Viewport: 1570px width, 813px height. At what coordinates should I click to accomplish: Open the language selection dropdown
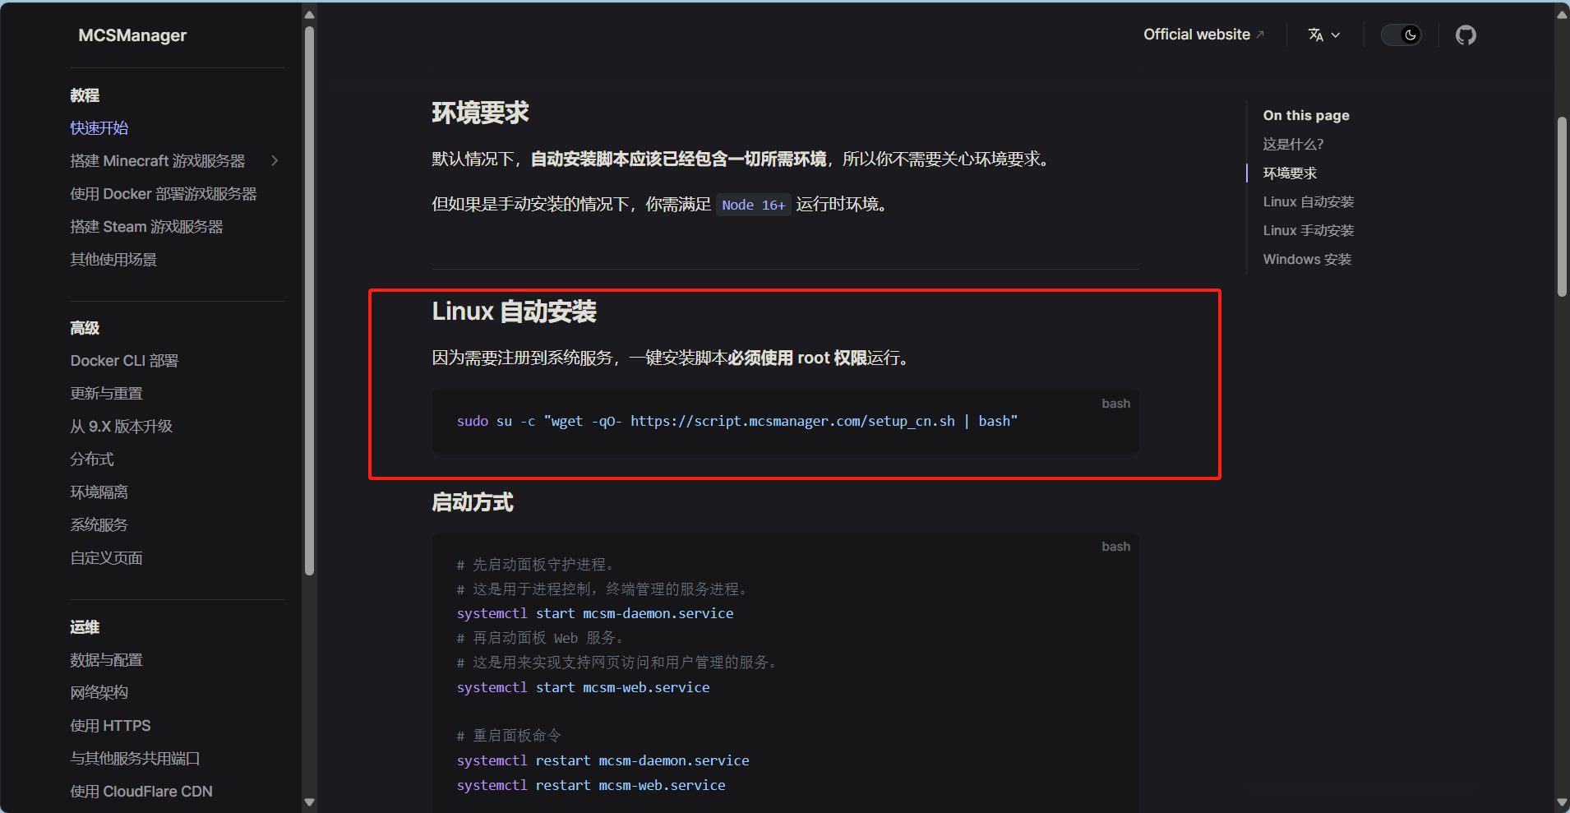tap(1323, 35)
